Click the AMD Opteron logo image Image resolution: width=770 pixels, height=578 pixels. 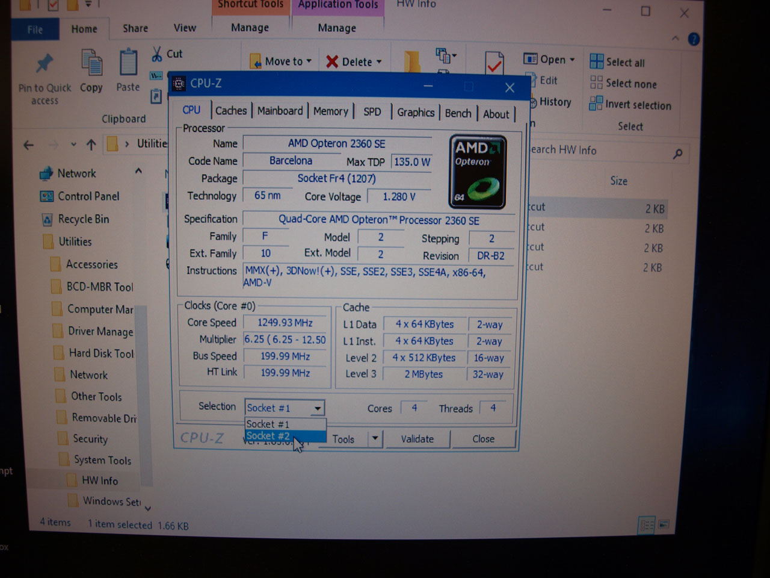(x=478, y=172)
